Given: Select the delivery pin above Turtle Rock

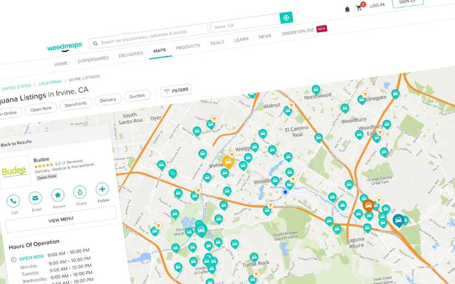Looking at the screenshot, I should coord(254,257).
